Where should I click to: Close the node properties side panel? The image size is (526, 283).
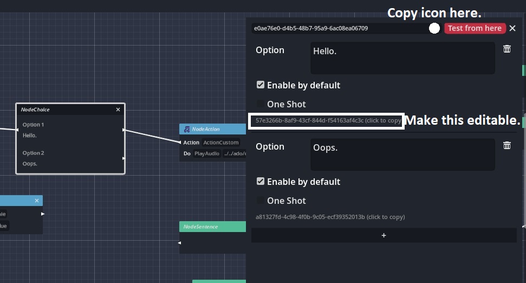coord(512,28)
